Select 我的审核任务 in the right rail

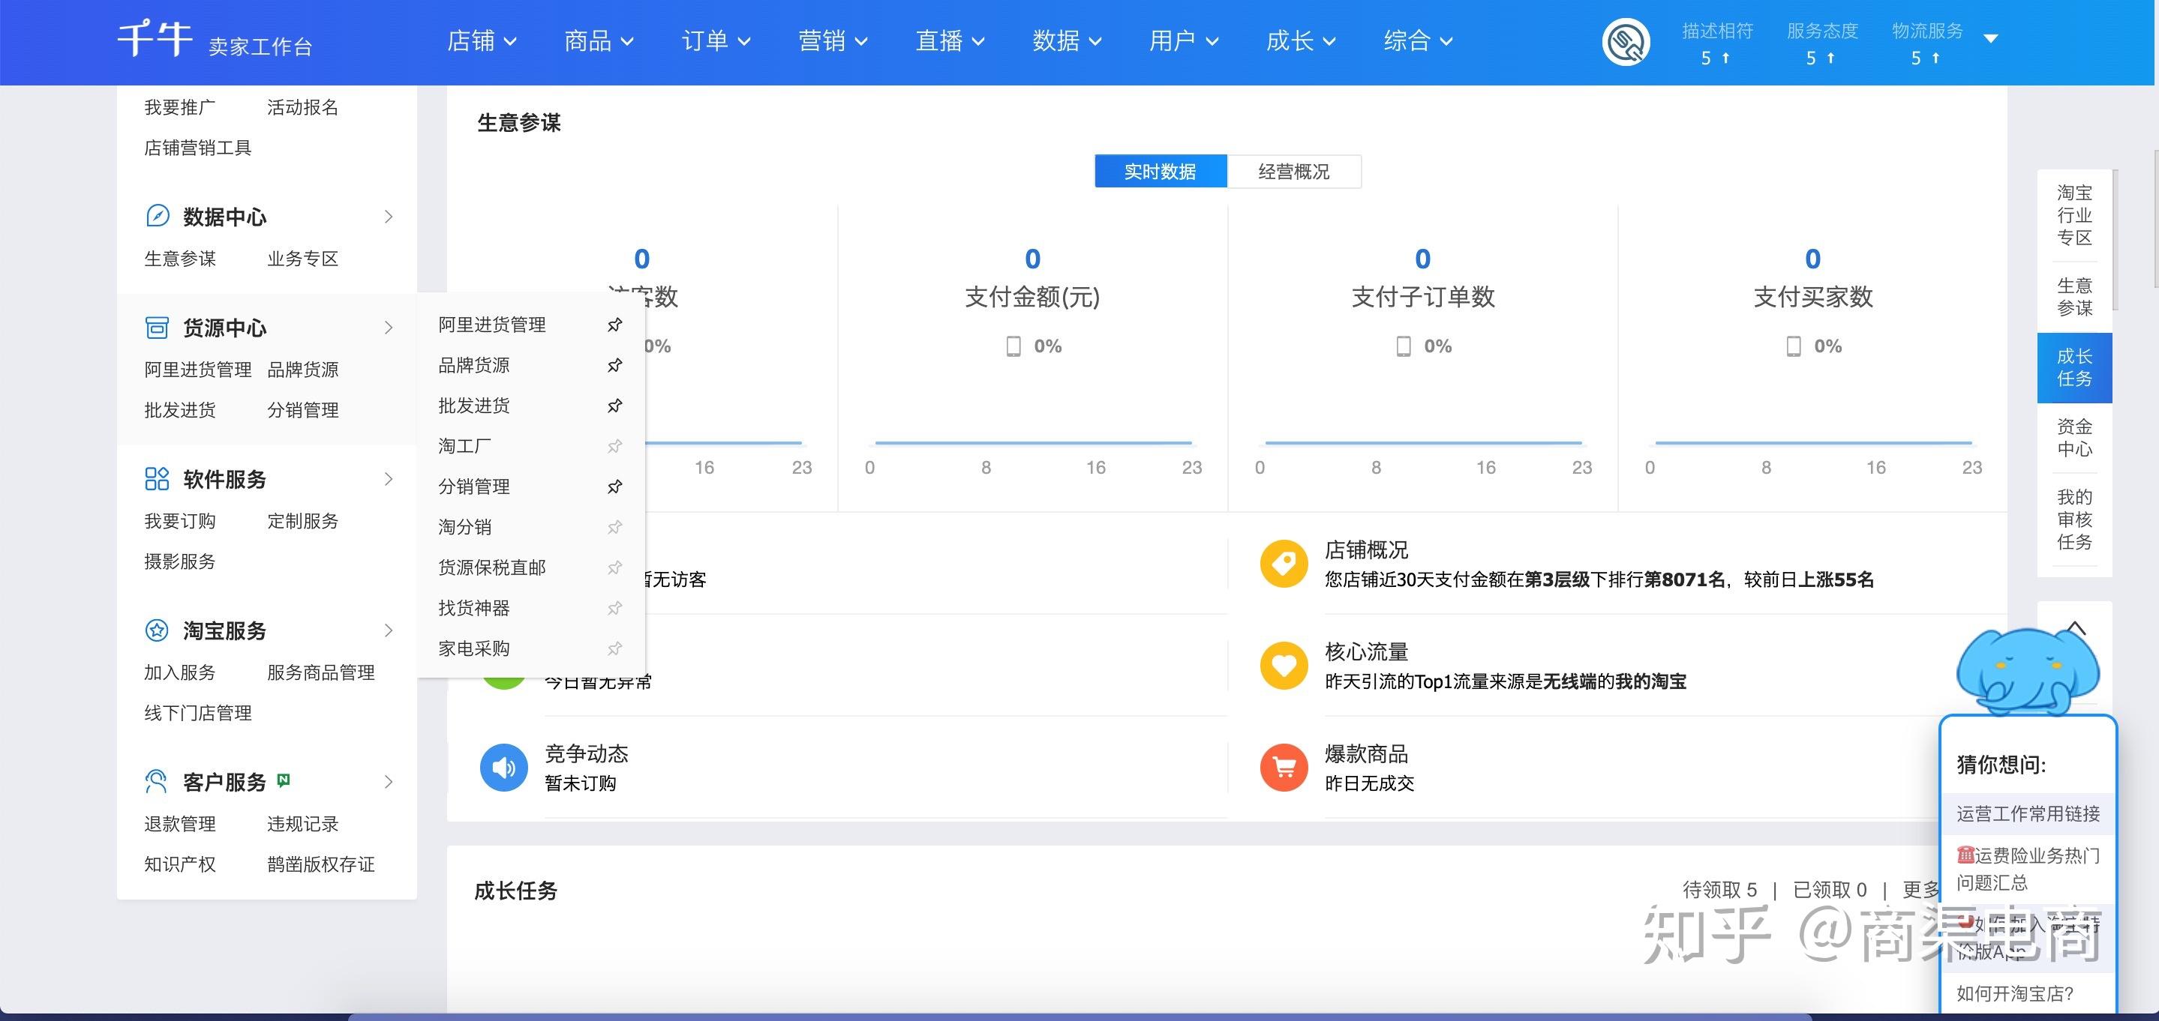[2074, 519]
